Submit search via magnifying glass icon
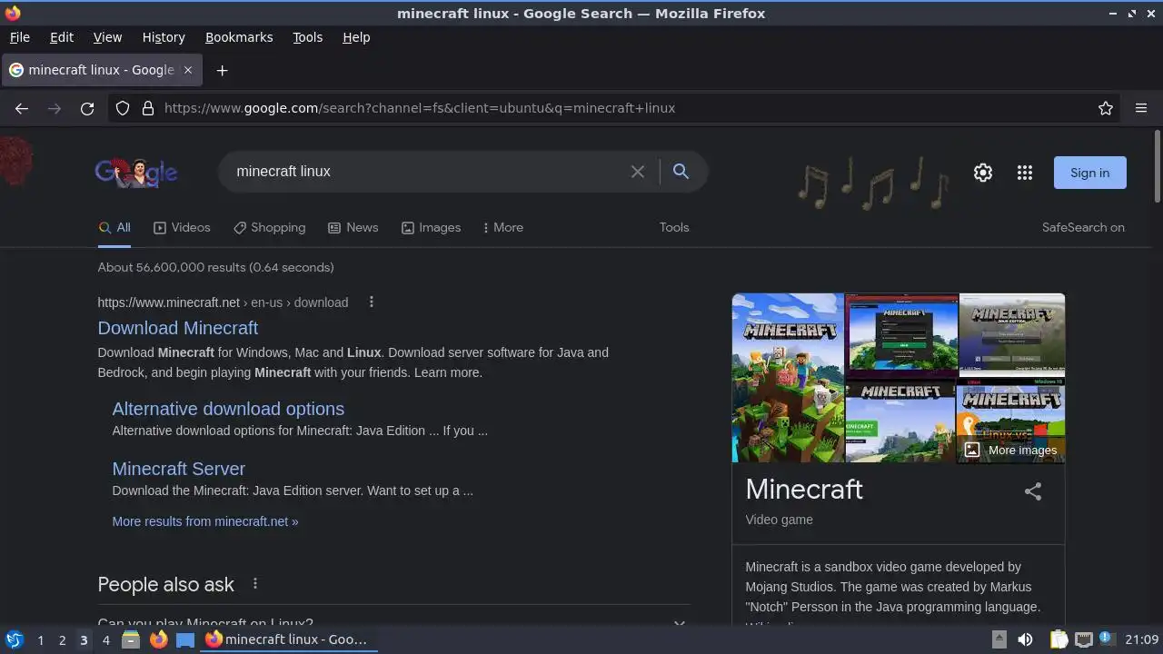 681,172
